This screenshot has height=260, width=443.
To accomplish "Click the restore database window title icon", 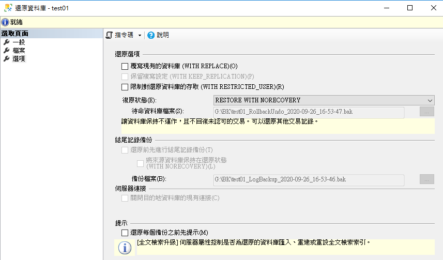I will tap(8, 8).
